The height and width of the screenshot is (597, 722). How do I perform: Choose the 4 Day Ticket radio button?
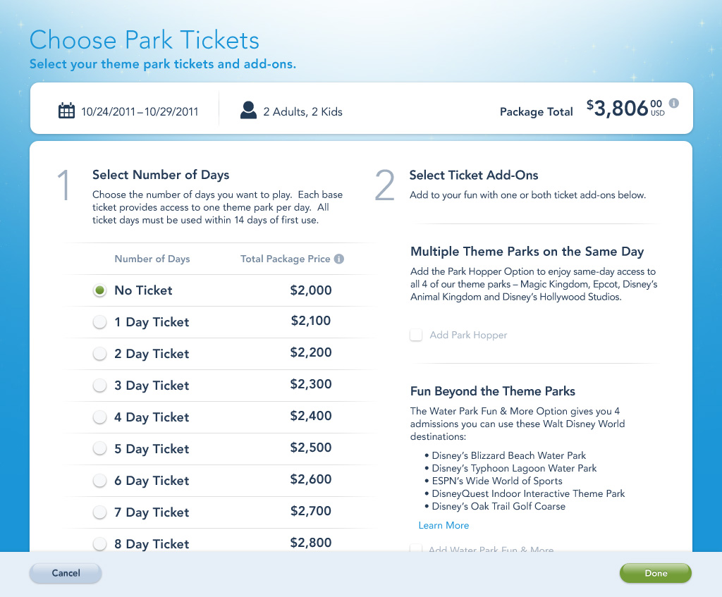point(100,417)
